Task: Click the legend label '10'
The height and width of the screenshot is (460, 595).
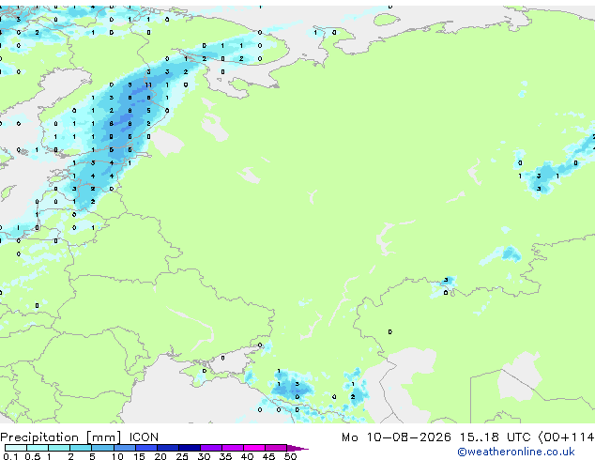Action: [117, 456]
